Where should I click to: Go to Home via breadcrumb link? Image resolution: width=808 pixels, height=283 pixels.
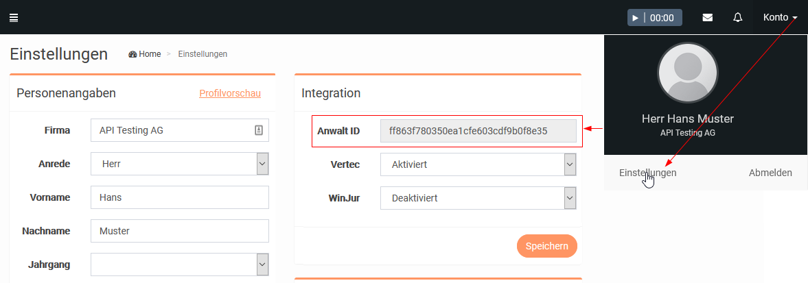(150, 54)
